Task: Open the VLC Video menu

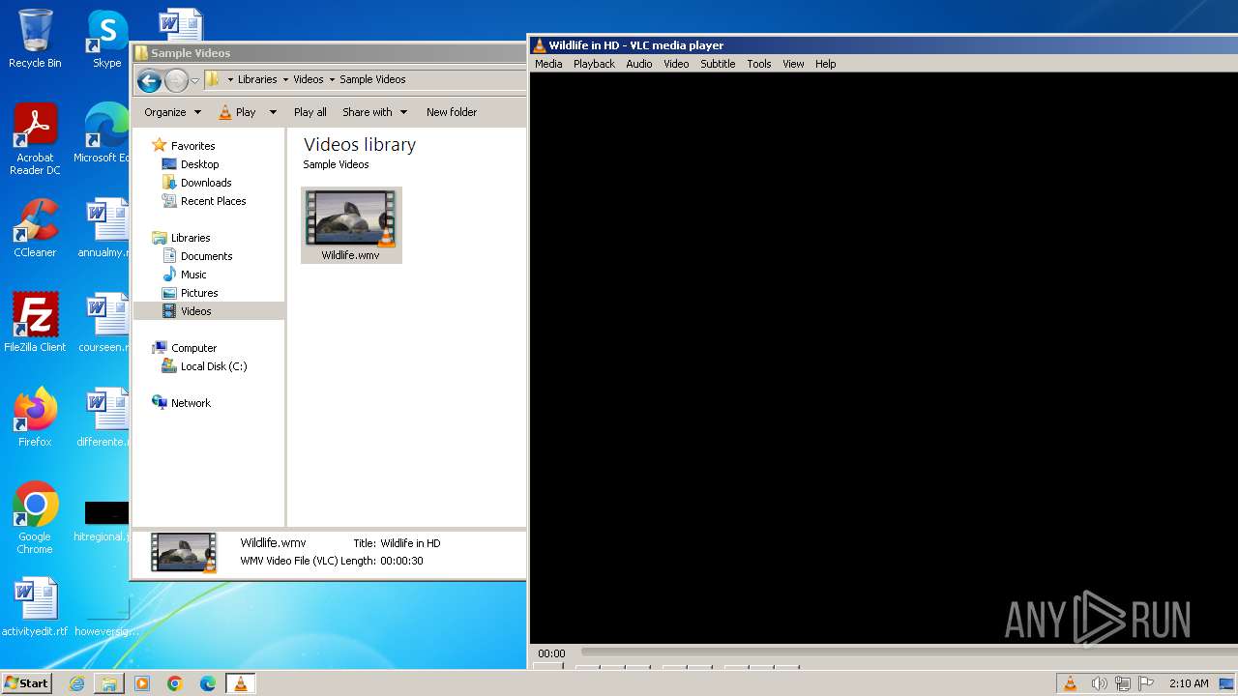Action: 676,64
